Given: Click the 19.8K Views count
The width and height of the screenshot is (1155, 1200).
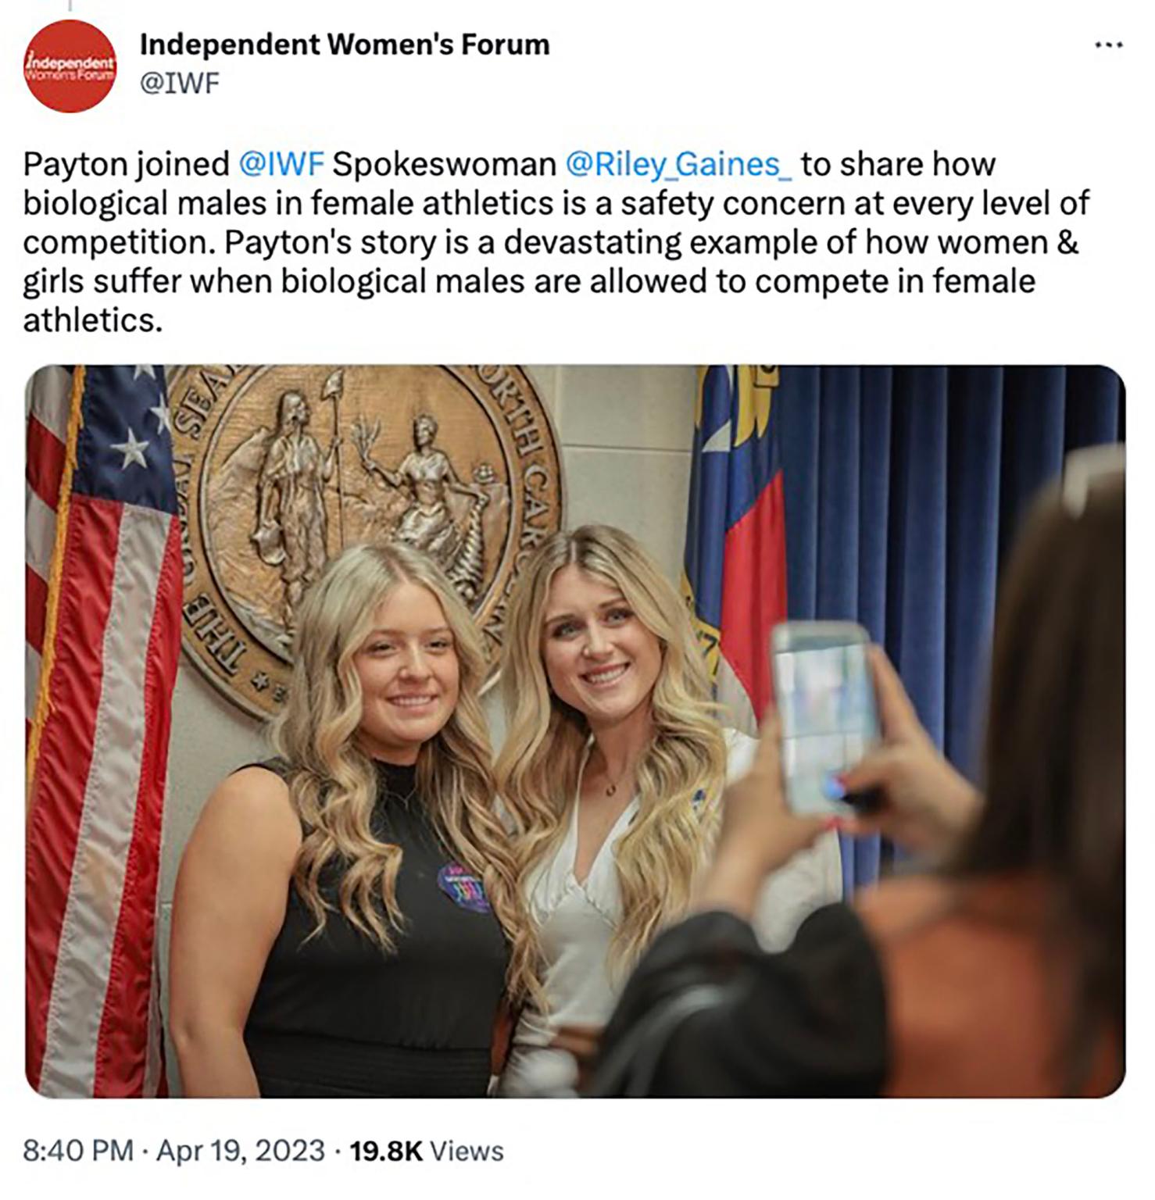Looking at the screenshot, I should pos(427,1151).
